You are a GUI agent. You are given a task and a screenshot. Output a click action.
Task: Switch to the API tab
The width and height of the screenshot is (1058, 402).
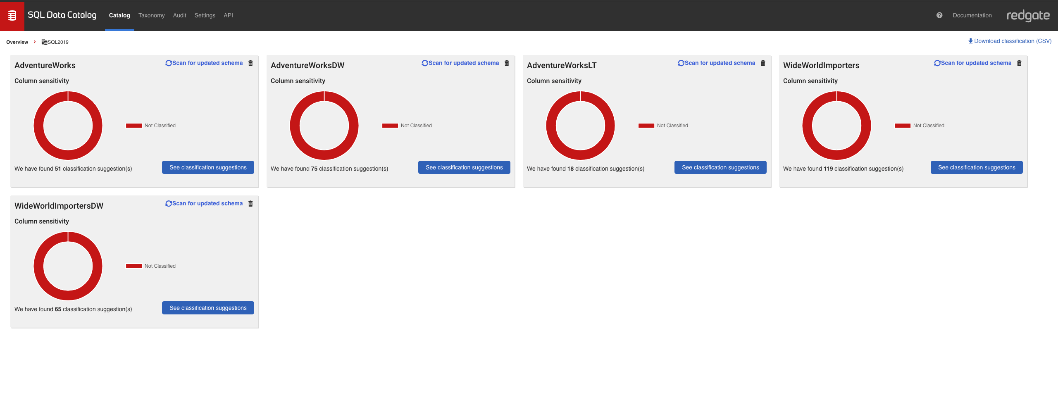coord(228,15)
